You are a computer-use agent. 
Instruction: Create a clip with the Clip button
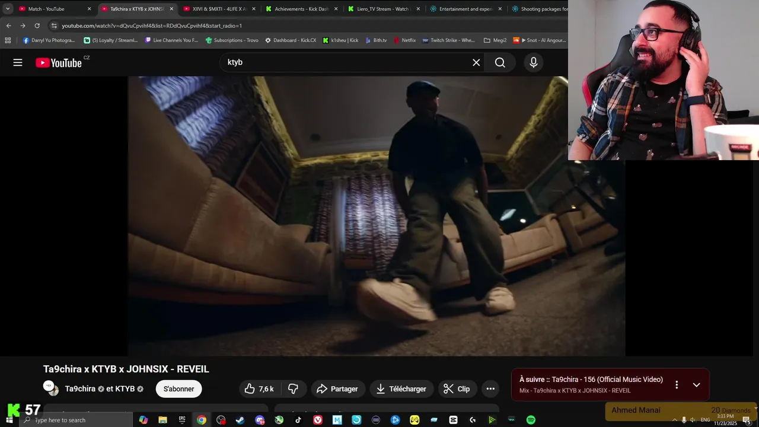(457, 389)
